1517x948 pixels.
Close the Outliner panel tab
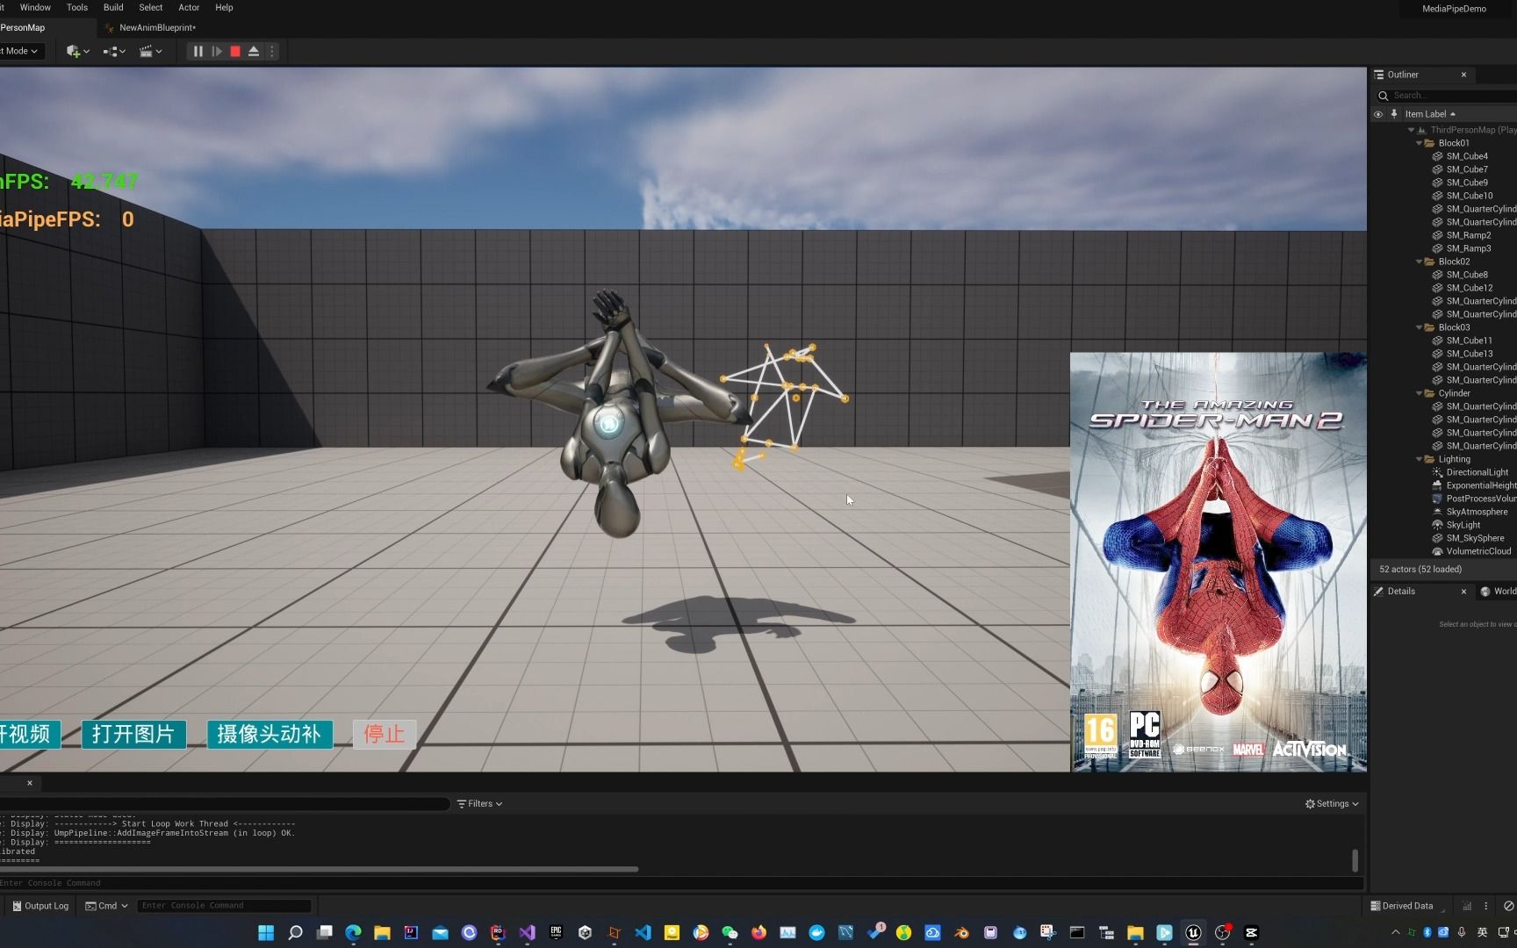[x=1463, y=75]
